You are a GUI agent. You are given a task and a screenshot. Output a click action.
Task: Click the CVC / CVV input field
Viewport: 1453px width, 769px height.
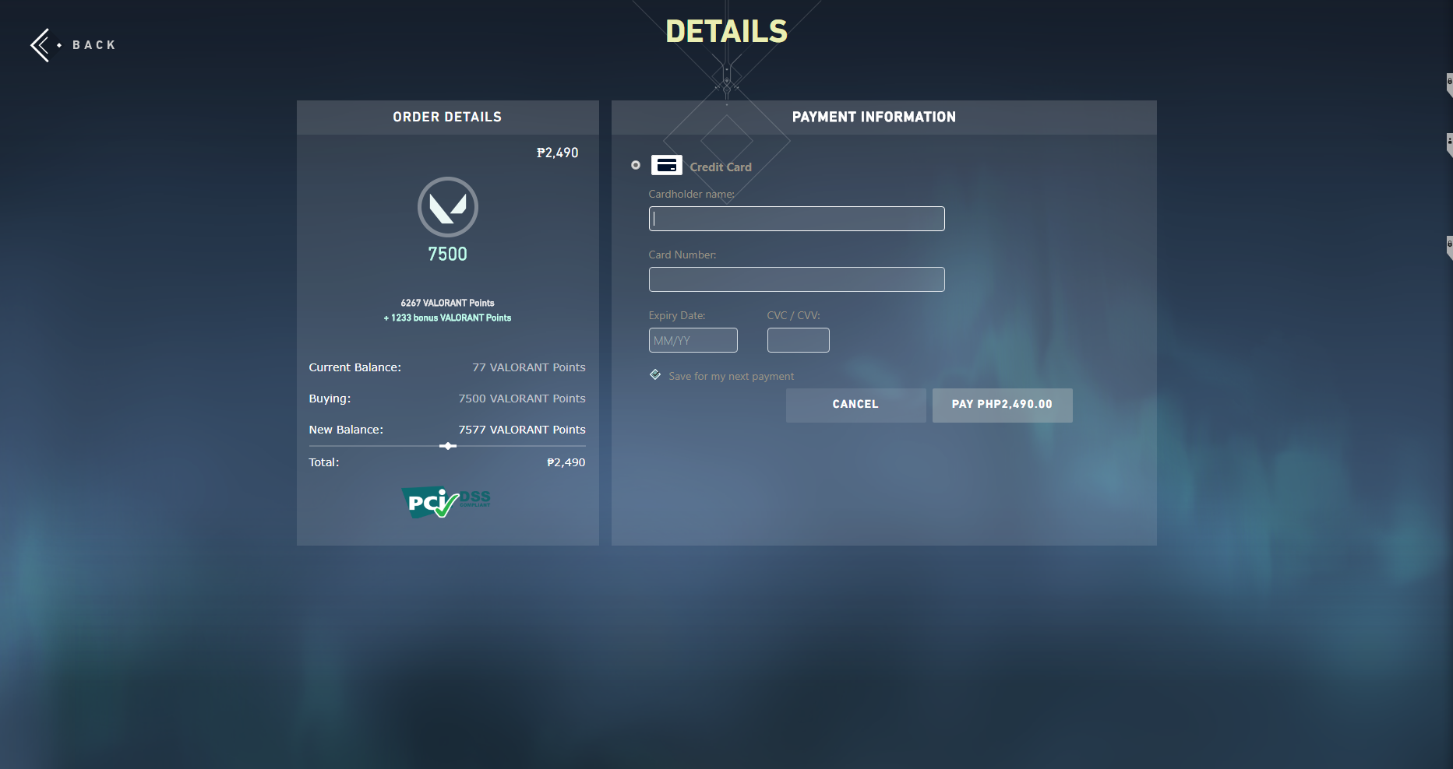(798, 339)
